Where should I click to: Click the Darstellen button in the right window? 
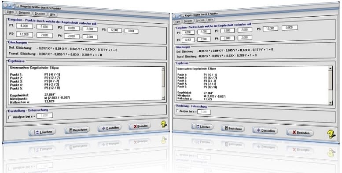pyautogui.click(x=265, y=130)
